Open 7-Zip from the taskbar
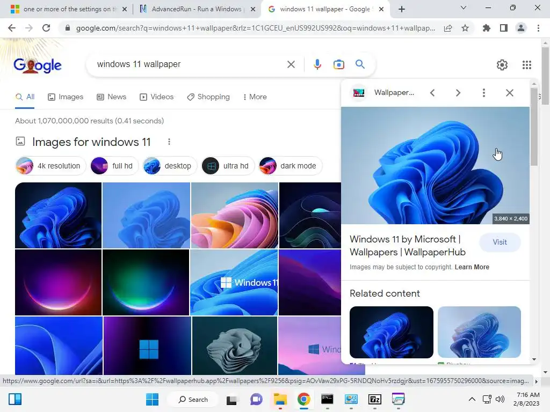 click(374, 399)
